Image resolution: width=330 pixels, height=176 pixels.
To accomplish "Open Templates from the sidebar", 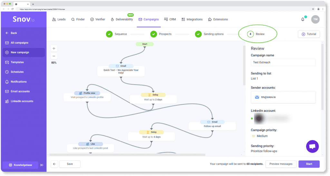I will click(x=17, y=62).
